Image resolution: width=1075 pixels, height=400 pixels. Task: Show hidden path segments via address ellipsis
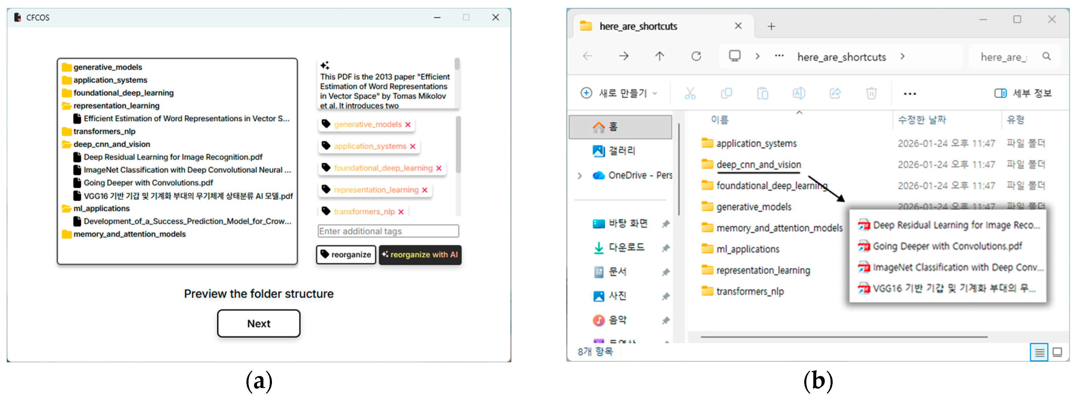point(779,56)
